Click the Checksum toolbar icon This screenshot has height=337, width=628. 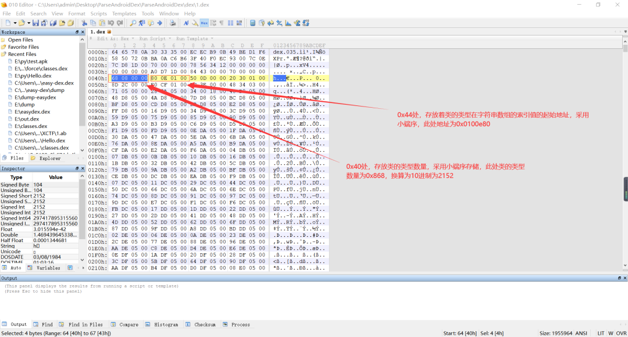point(297,23)
